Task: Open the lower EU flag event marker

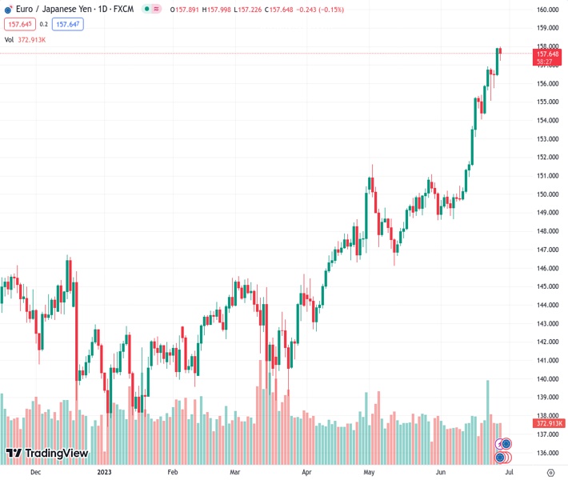Action: [x=501, y=458]
